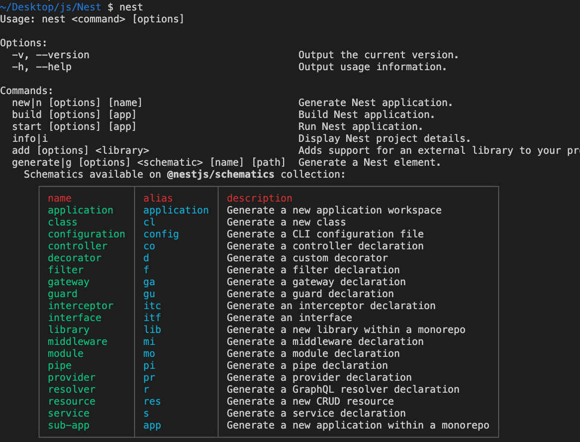This screenshot has height=442, width=580.
Task: Click the 'decorator' schematic name
Action: pyautogui.click(x=74, y=258)
